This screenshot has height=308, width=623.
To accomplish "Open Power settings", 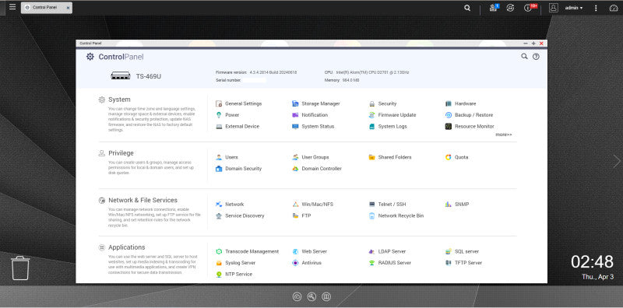I will click(227, 115).
